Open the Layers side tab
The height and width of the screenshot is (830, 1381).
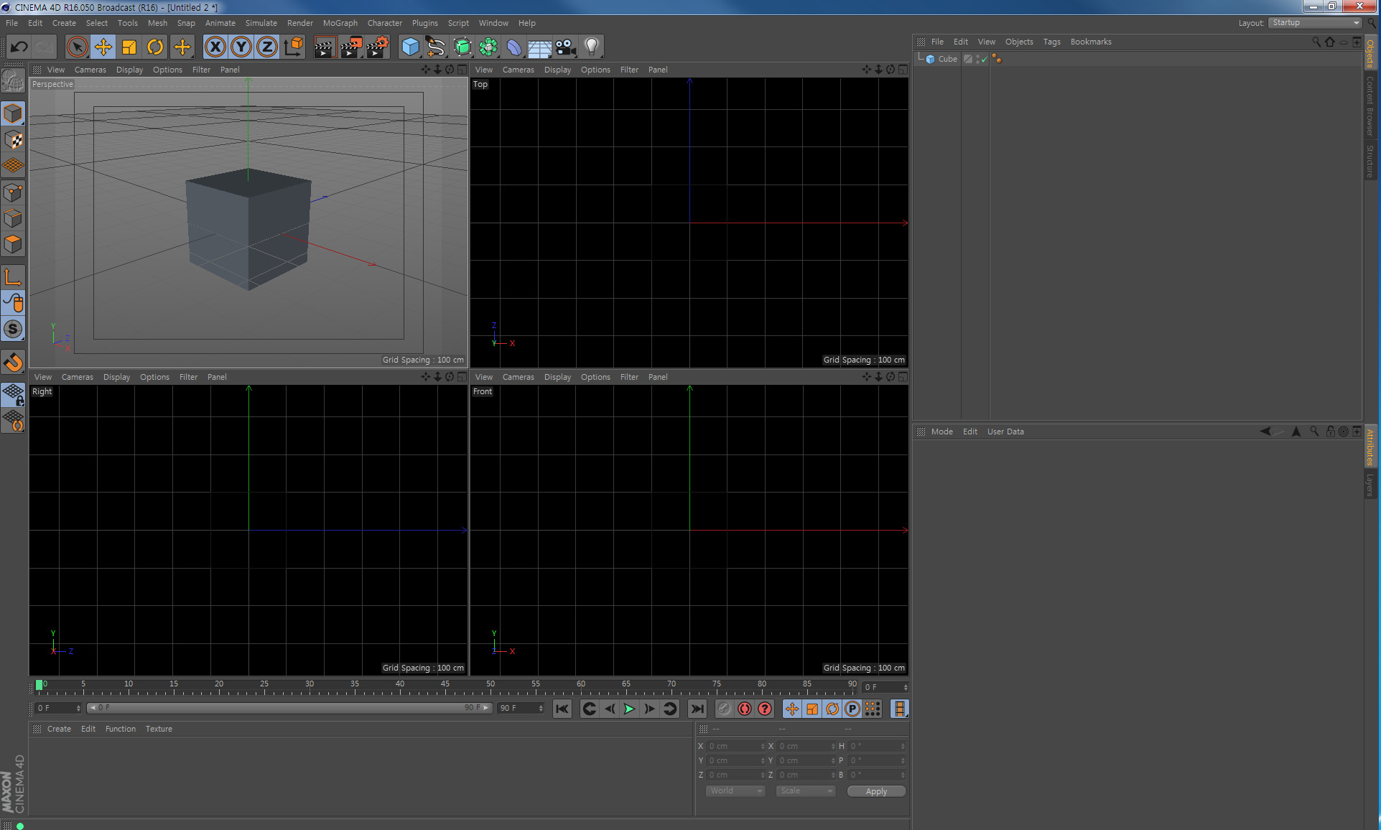coord(1370,485)
